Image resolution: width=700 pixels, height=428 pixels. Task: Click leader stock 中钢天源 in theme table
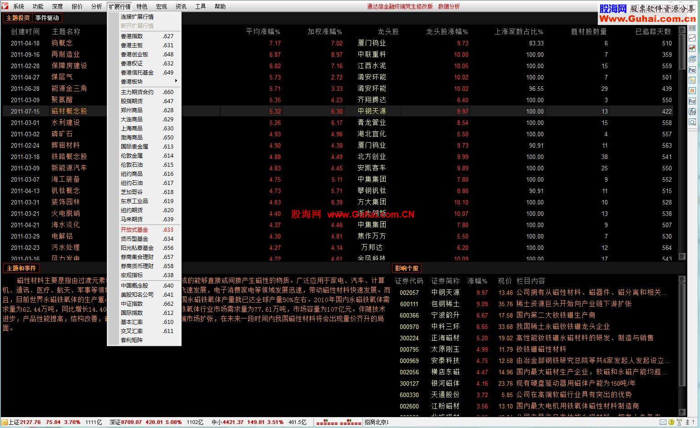pos(372,111)
